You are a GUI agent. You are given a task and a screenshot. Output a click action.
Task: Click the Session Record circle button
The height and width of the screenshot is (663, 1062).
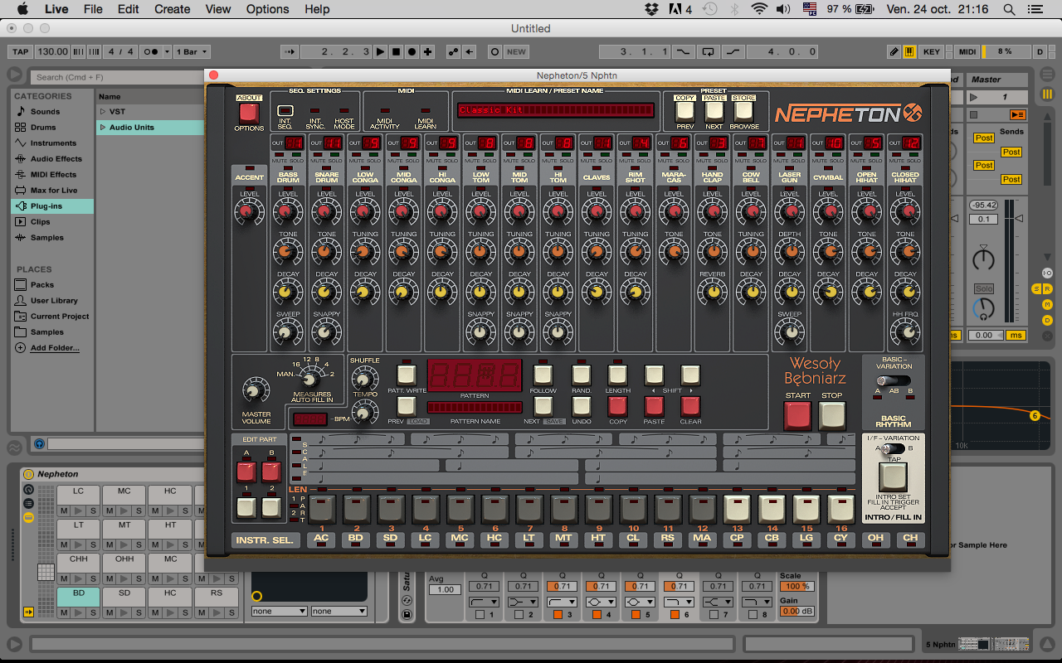click(x=494, y=51)
